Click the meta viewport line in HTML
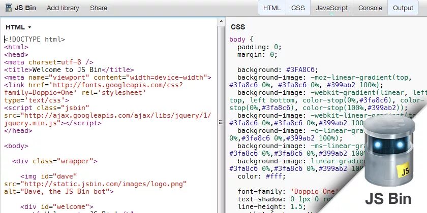Viewport: 427px width, 213px height. pyautogui.click(x=108, y=78)
